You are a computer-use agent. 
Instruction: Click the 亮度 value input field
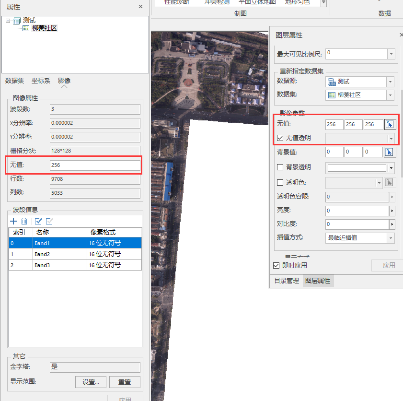click(357, 211)
